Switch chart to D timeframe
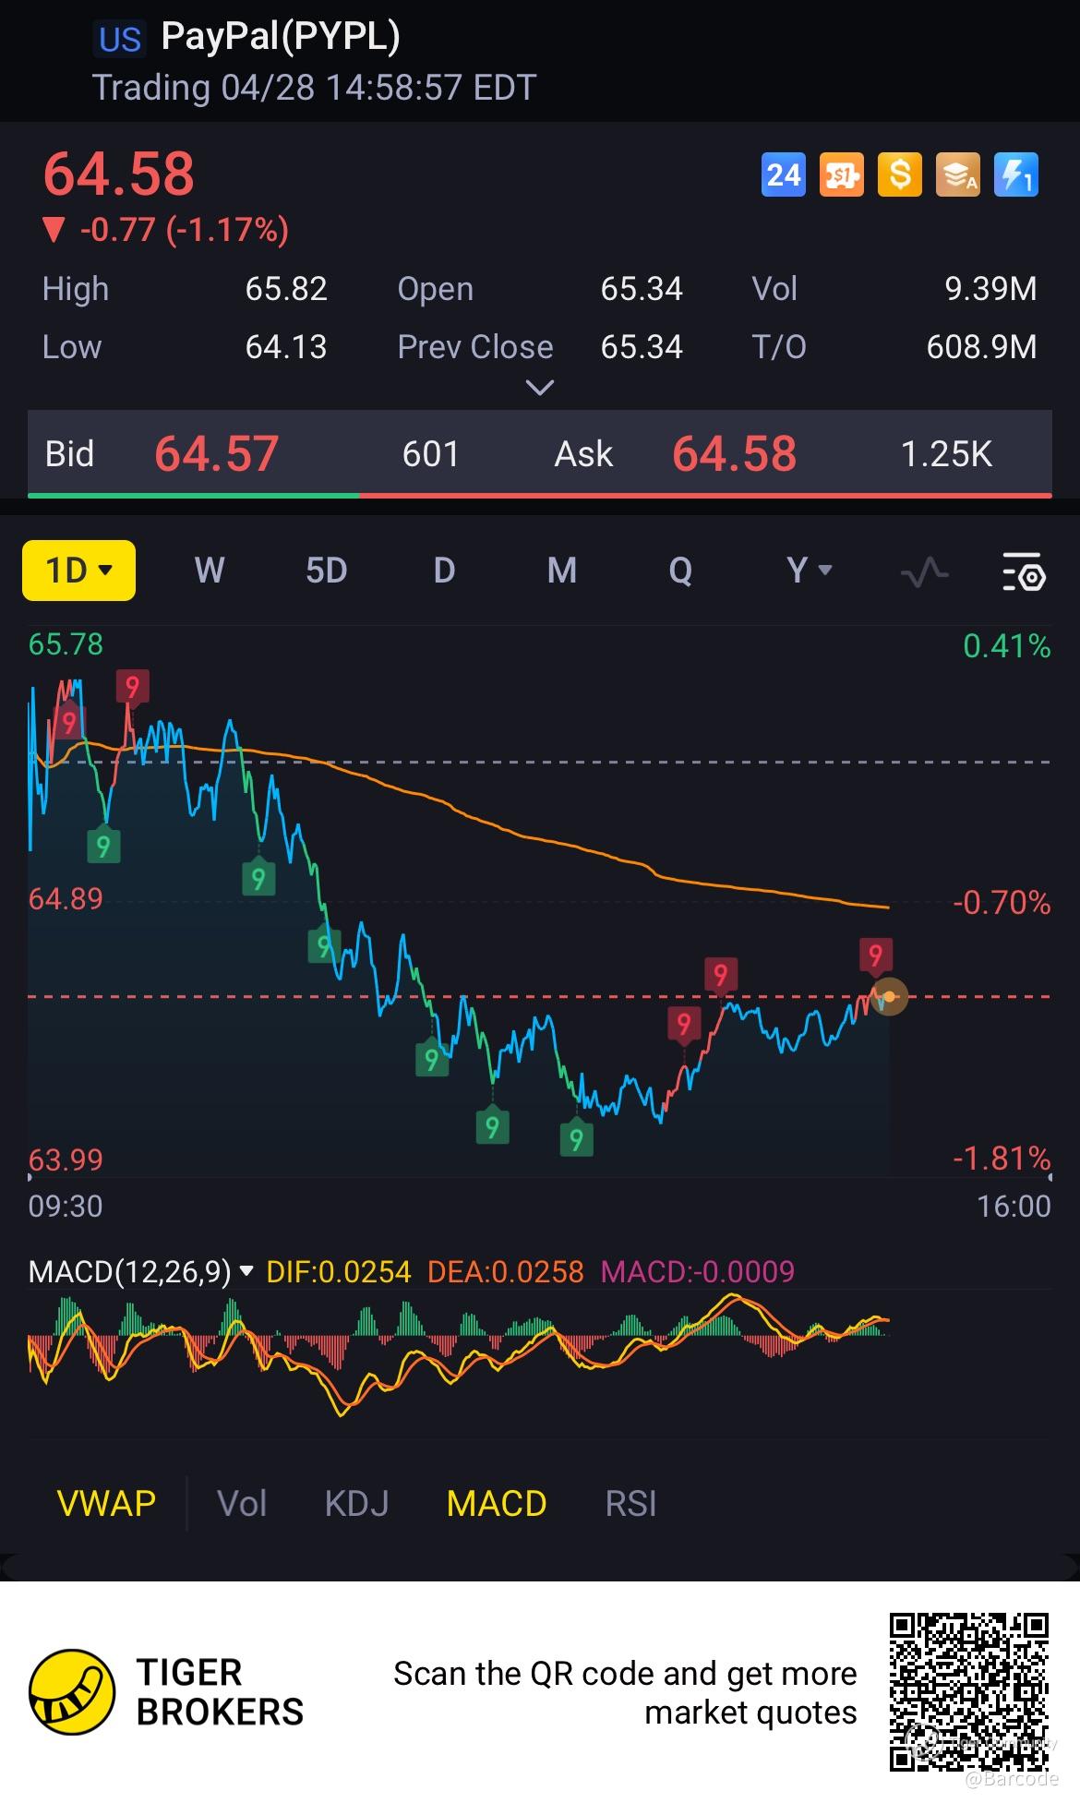 click(x=444, y=571)
